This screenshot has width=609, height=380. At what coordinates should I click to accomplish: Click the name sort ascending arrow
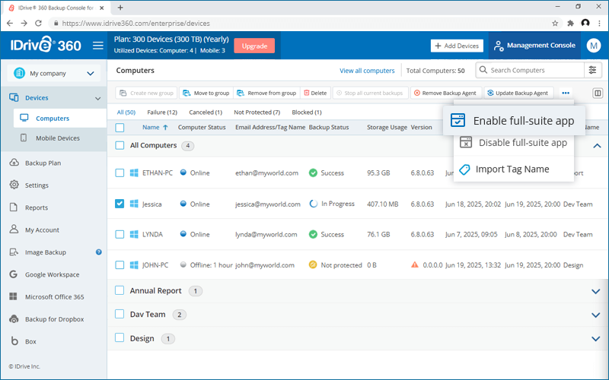coord(165,127)
